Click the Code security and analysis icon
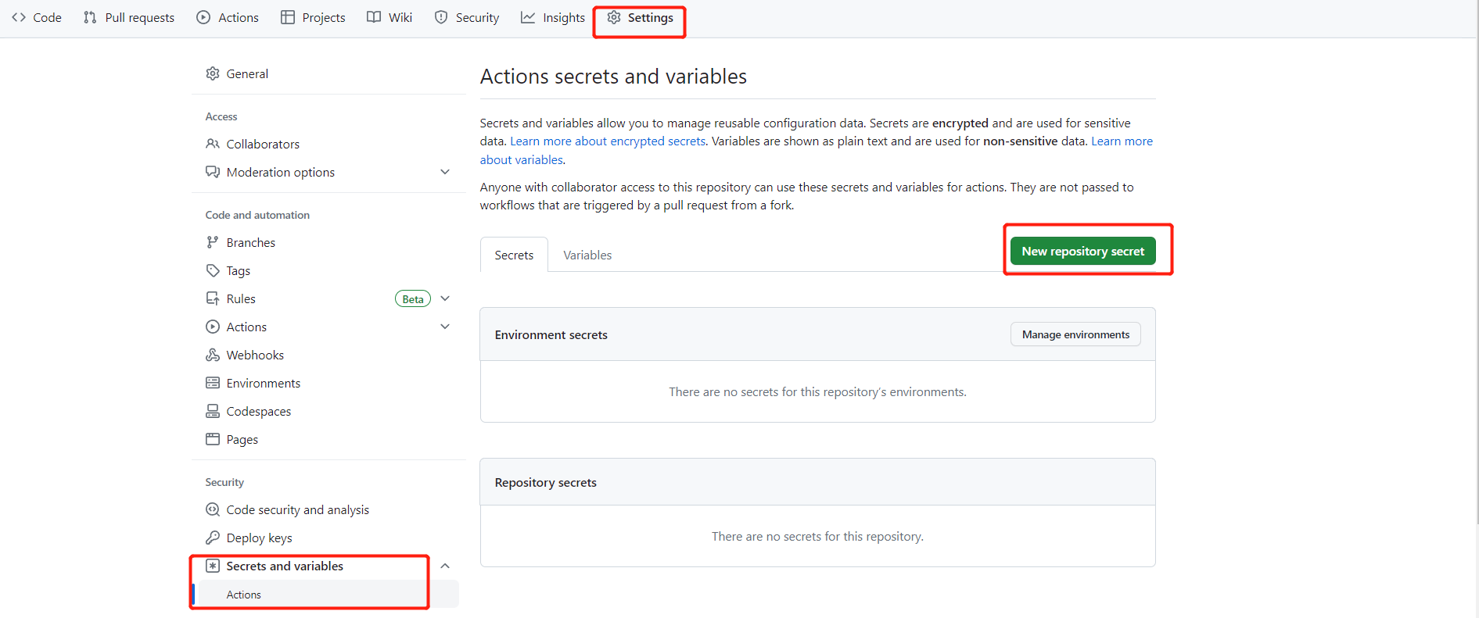Viewport: 1479px width, 618px height. click(212, 509)
